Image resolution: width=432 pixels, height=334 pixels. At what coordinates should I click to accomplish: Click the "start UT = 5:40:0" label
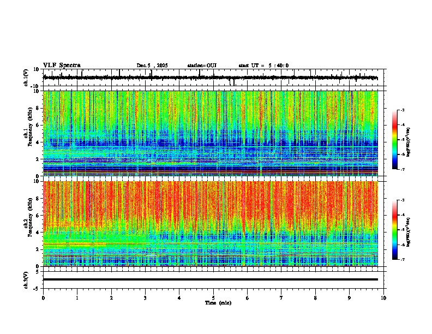click(x=263, y=65)
